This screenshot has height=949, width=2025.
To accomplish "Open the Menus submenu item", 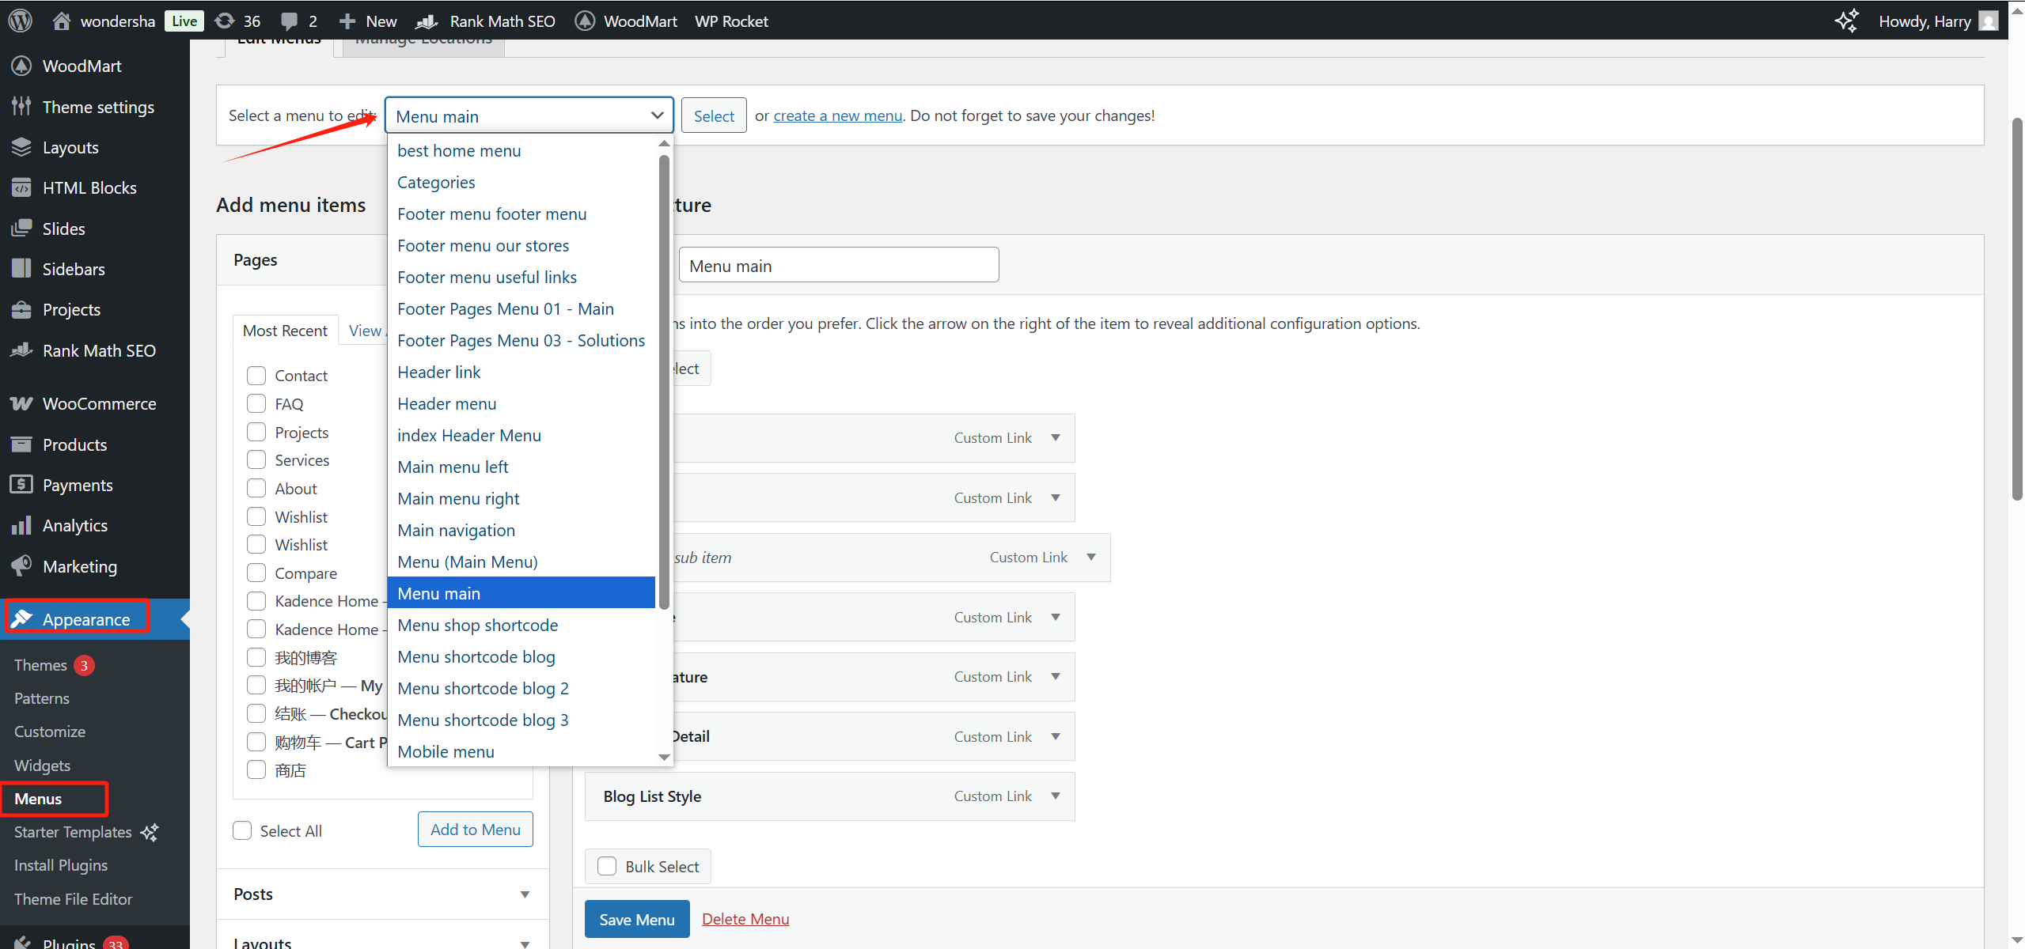I will point(38,799).
